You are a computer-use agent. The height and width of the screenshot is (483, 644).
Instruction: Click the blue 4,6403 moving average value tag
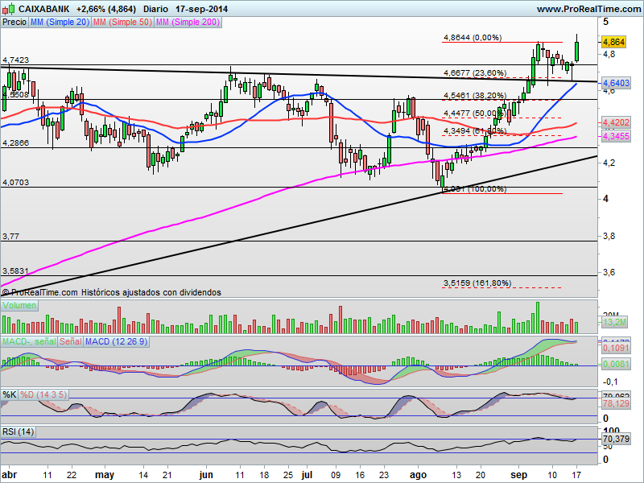pyautogui.click(x=616, y=83)
